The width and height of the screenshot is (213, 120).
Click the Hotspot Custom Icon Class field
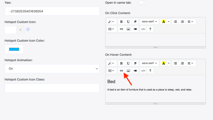pos(52,88)
